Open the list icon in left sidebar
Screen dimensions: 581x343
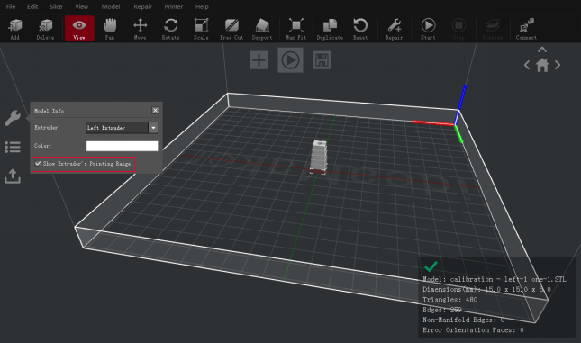(x=13, y=147)
